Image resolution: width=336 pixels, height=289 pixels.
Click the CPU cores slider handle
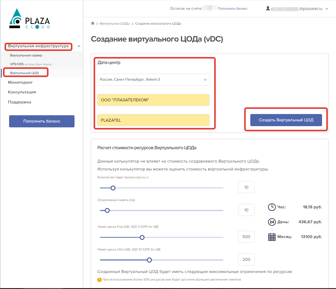click(x=113, y=188)
